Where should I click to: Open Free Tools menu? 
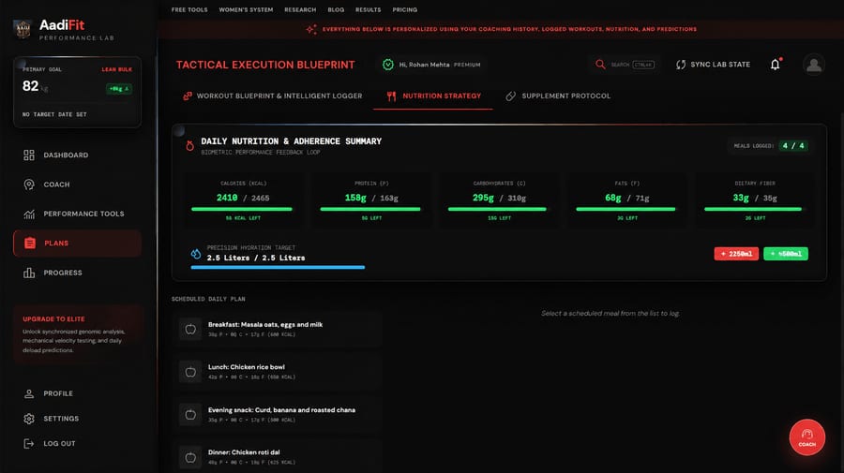189,9
